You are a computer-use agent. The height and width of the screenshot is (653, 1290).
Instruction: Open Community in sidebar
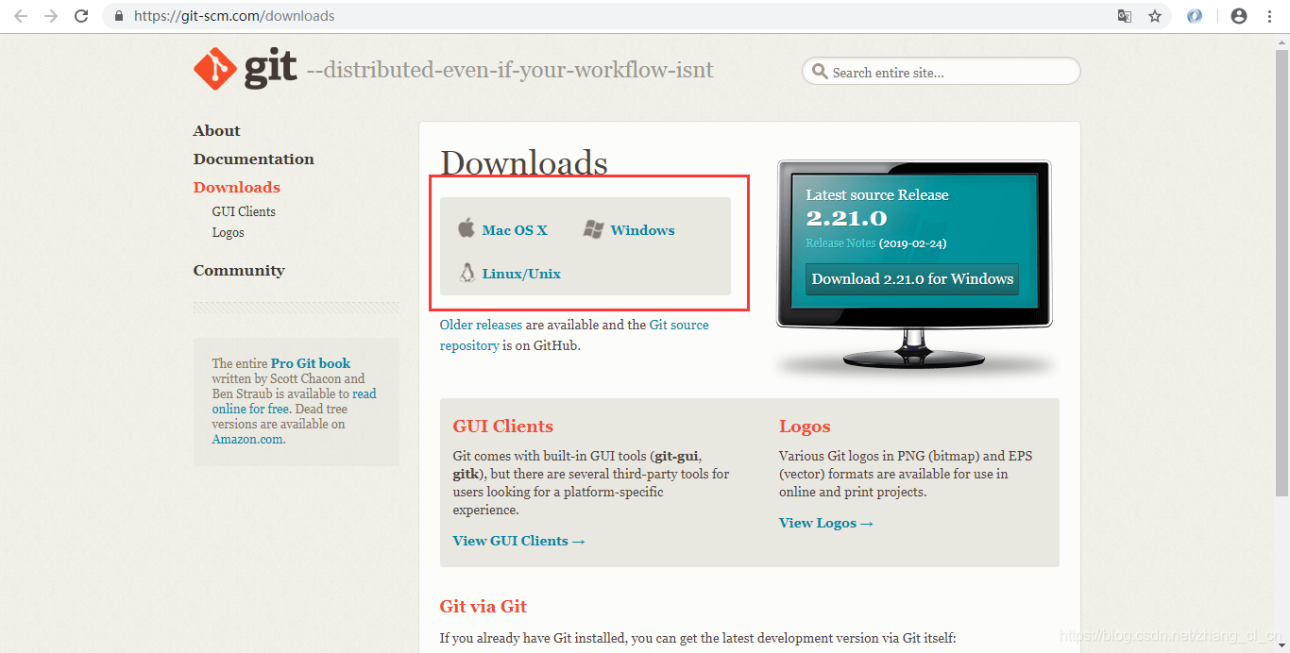click(x=239, y=270)
